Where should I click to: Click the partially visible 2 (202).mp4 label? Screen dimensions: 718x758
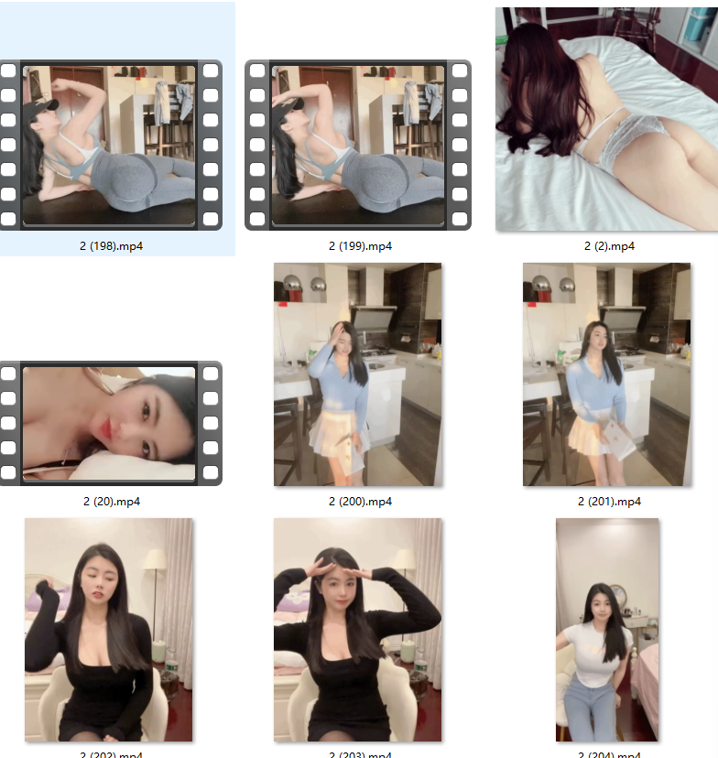pos(111,754)
